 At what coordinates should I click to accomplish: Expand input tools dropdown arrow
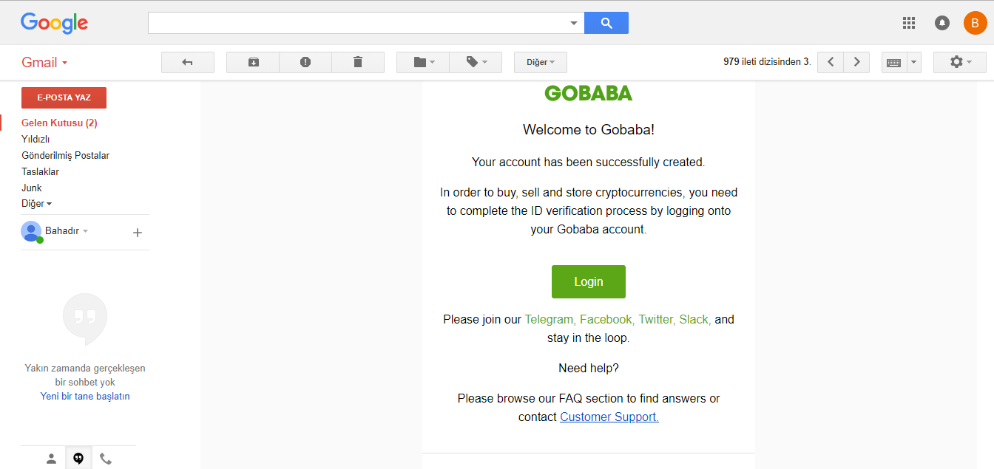914,62
